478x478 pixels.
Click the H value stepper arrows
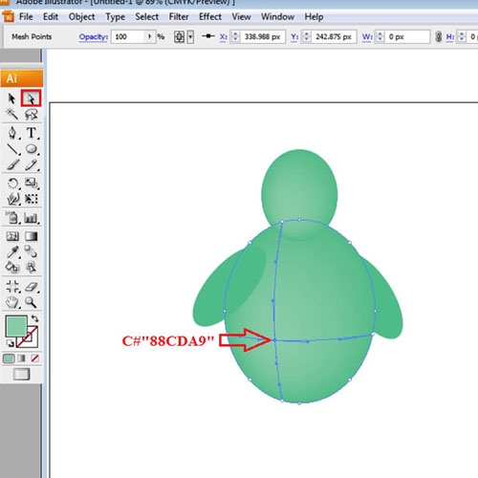click(462, 36)
